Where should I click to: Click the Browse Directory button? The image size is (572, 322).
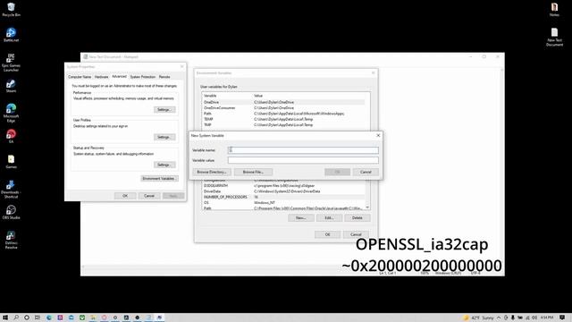[x=212, y=172]
